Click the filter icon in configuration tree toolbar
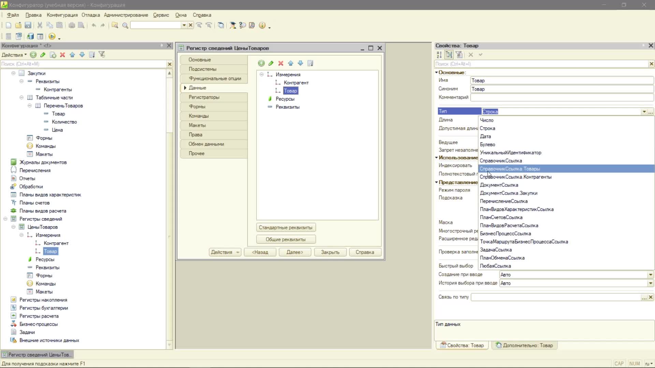 point(102,55)
